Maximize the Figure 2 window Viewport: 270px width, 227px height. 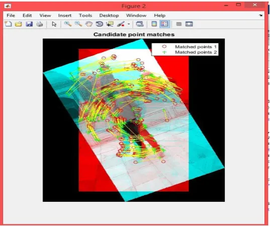[238, 5]
